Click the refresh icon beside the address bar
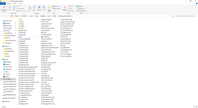 tap(174, 16)
